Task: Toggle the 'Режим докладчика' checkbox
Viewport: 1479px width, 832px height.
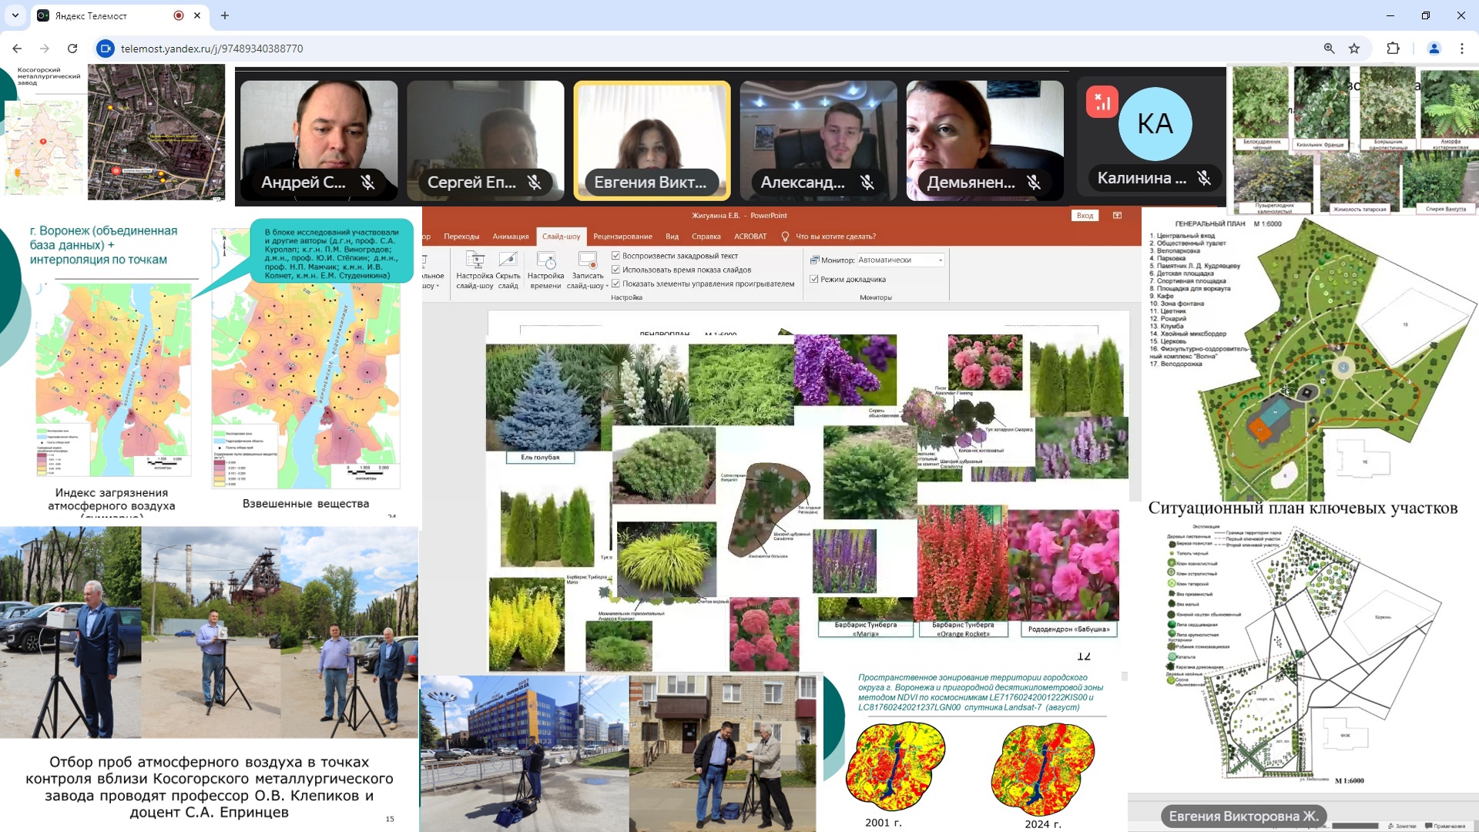Action: 814,279
